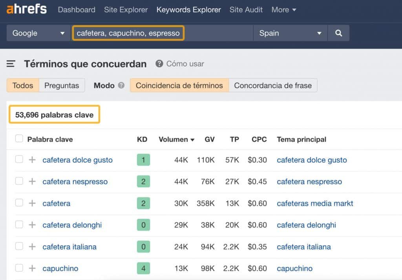Add cafetera dolce gusto with plus icon

[x=32, y=160]
